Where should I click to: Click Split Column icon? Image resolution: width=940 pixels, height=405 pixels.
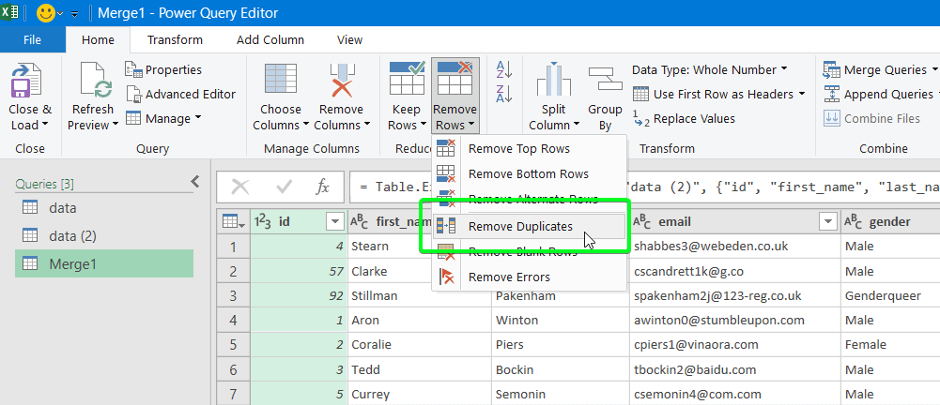tap(553, 81)
